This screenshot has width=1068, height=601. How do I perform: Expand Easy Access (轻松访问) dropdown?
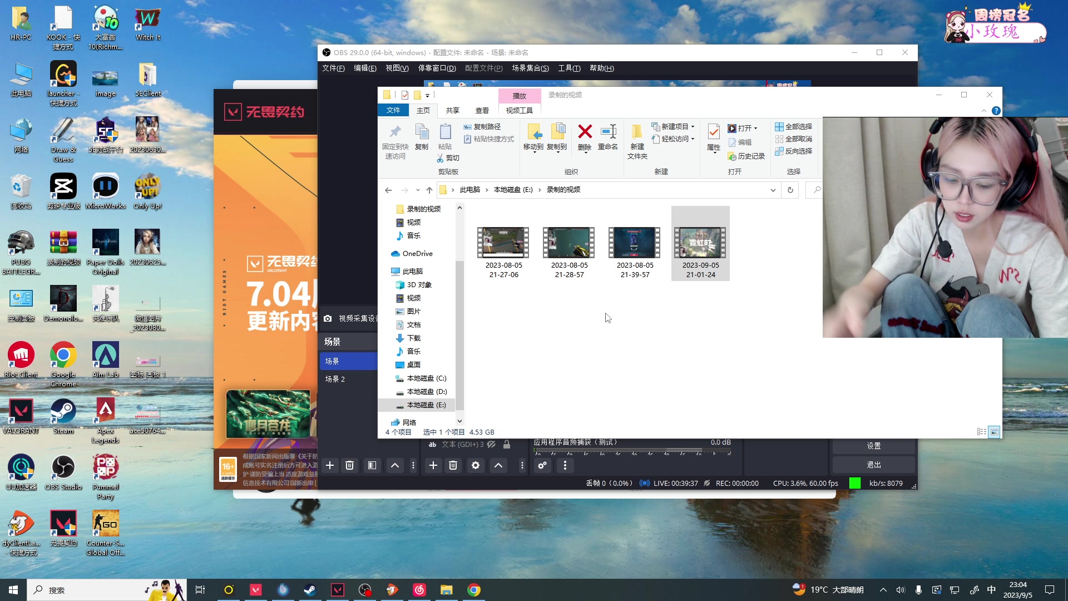coord(673,139)
